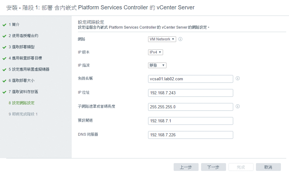Click the checkmark next to 選取部署類型
The width and height of the screenshot is (289, 174).
click(4, 47)
